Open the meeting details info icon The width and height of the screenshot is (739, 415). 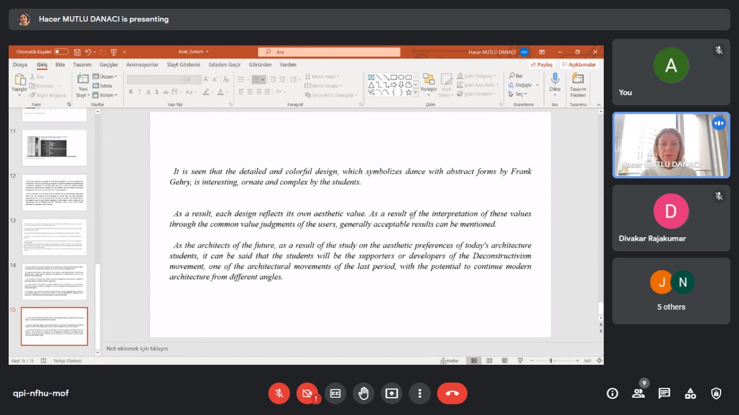pyautogui.click(x=613, y=393)
